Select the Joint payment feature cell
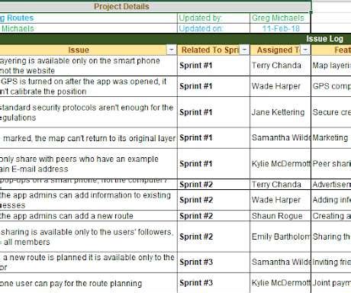The image size is (351, 293). [331, 283]
